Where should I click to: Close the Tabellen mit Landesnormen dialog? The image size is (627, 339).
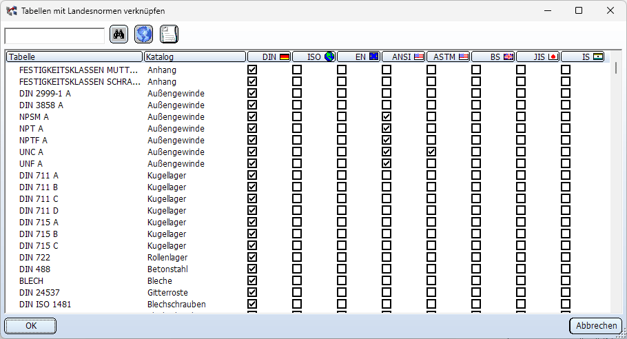610,10
